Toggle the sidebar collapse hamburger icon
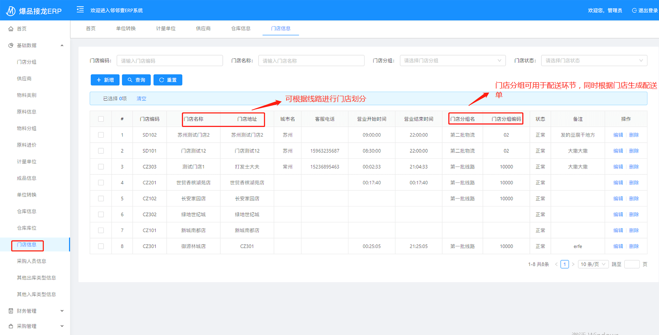The image size is (659, 335). (x=80, y=9)
